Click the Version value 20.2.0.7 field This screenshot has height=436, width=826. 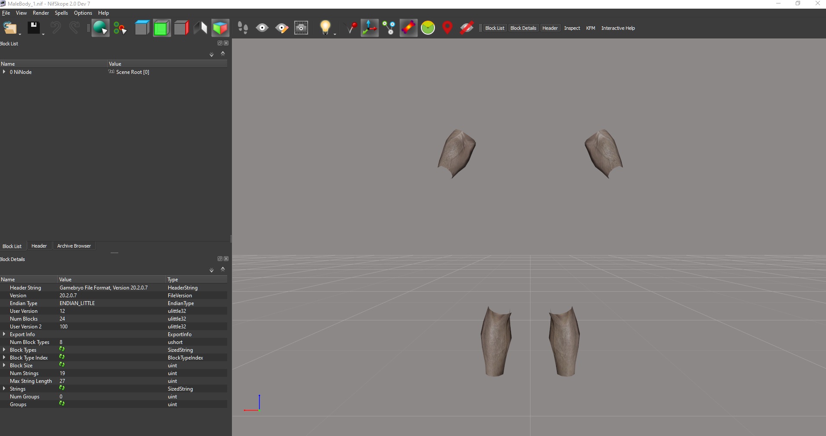click(x=68, y=296)
